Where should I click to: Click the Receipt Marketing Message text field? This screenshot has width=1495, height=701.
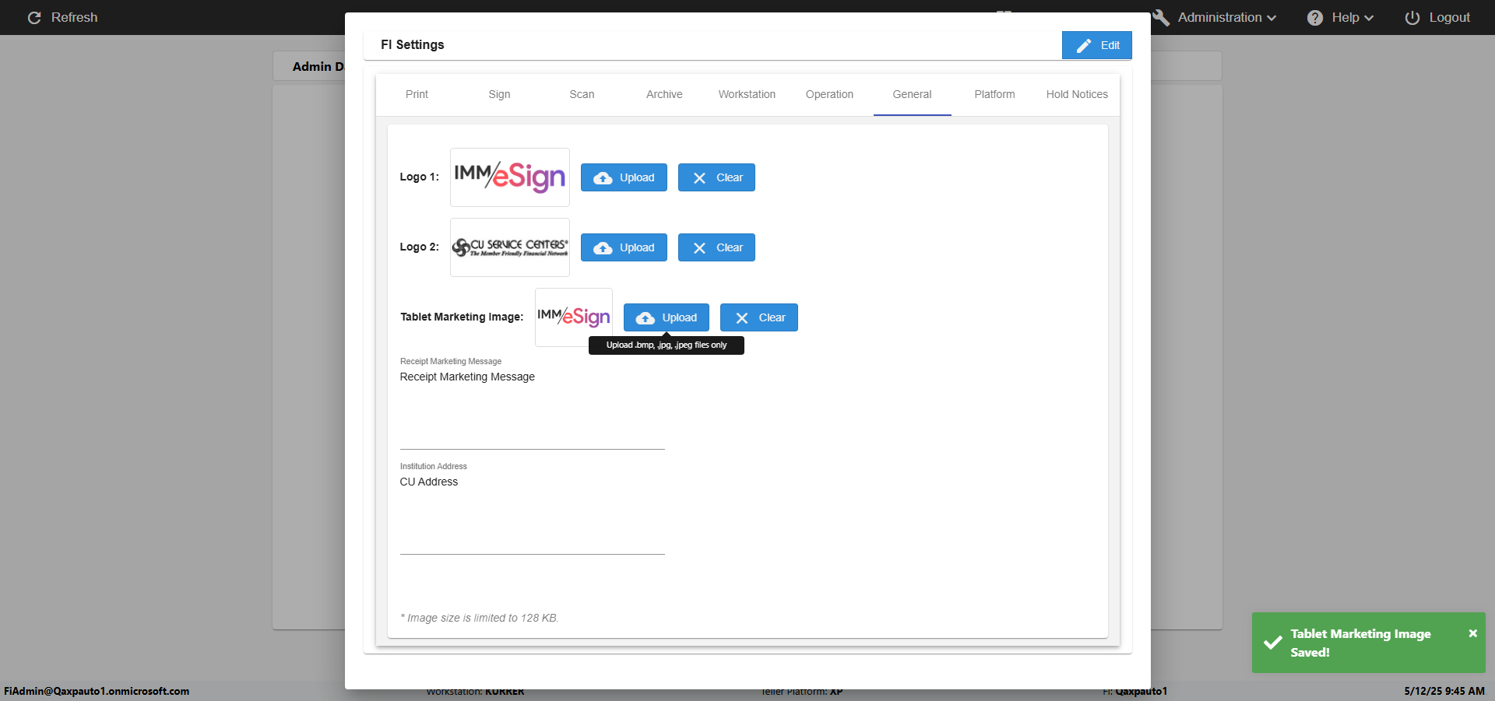pyautogui.click(x=533, y=410)
